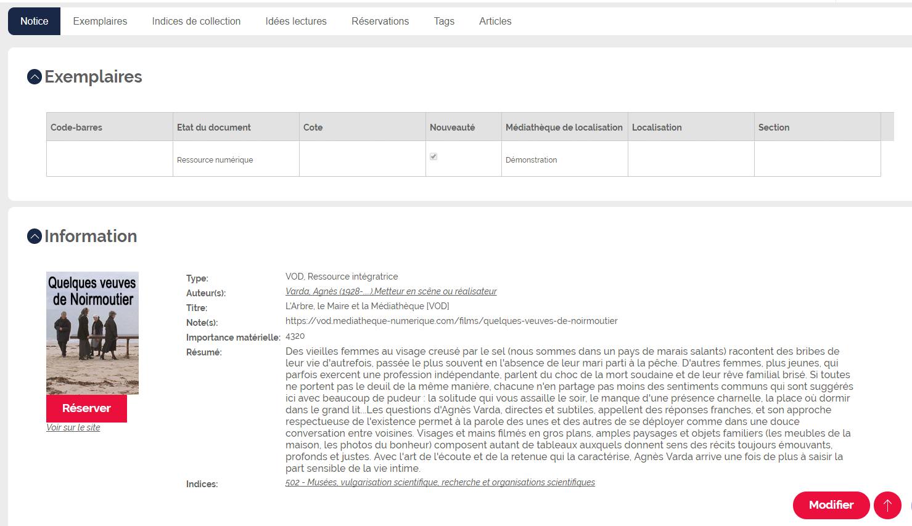The height and width of the screenshot is (526, 912).
Task: Open the Articles tab
Action: (495, 21)
